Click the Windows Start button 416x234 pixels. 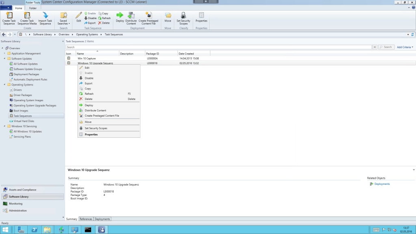click(5, 230)
